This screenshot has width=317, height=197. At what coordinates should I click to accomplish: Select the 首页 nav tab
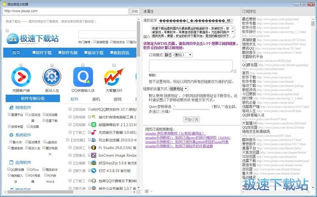(16, 53)
